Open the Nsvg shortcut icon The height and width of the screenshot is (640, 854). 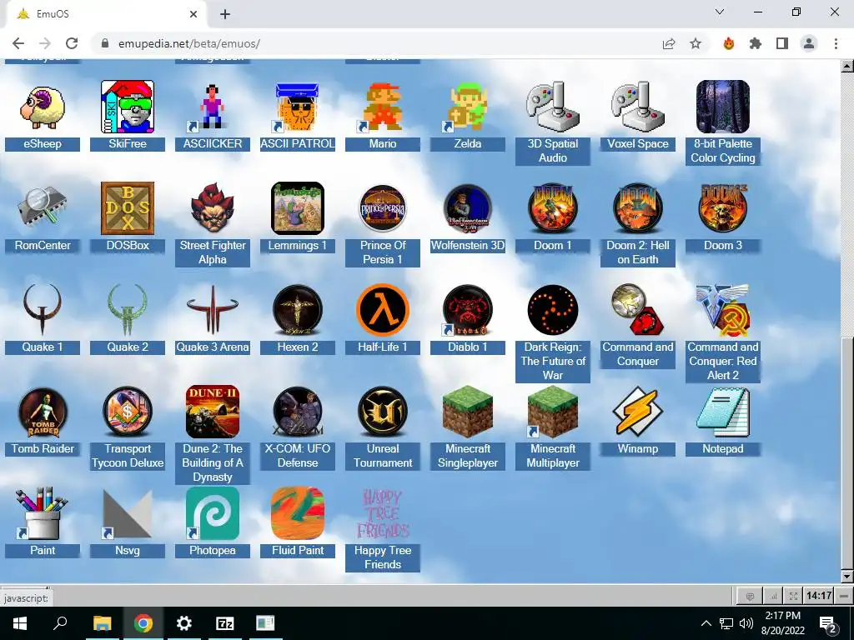click(128, 513)
